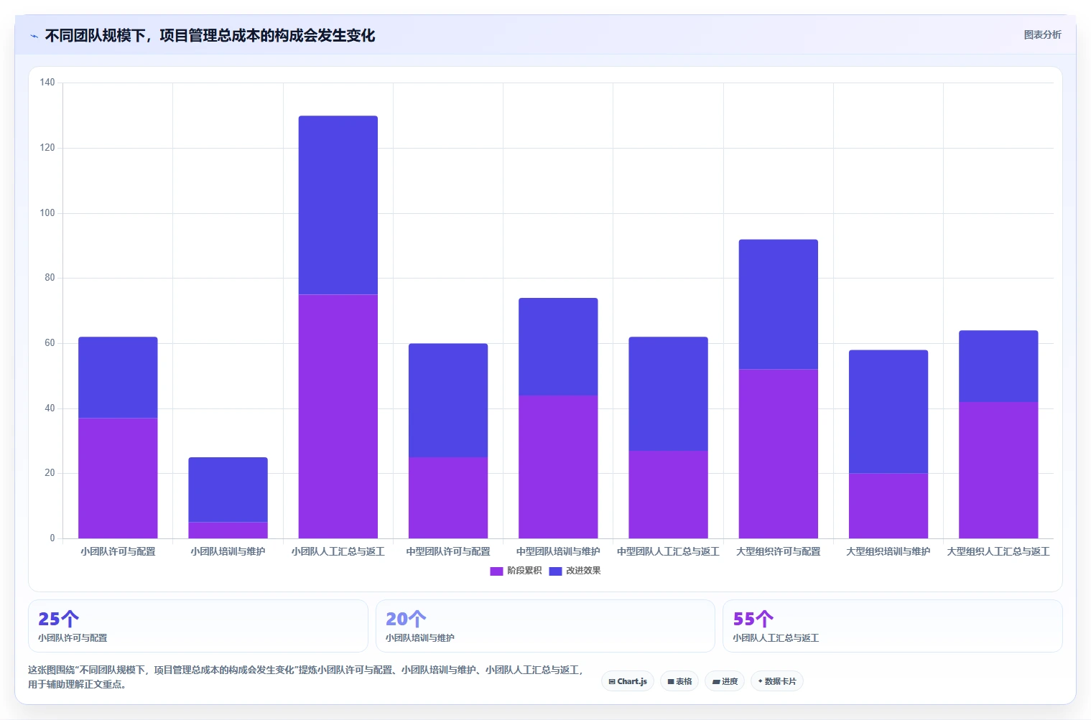Click the 中型团队培训与维护 axis label
This screenshot has width=1091, height=720.
tap(558, 551)
